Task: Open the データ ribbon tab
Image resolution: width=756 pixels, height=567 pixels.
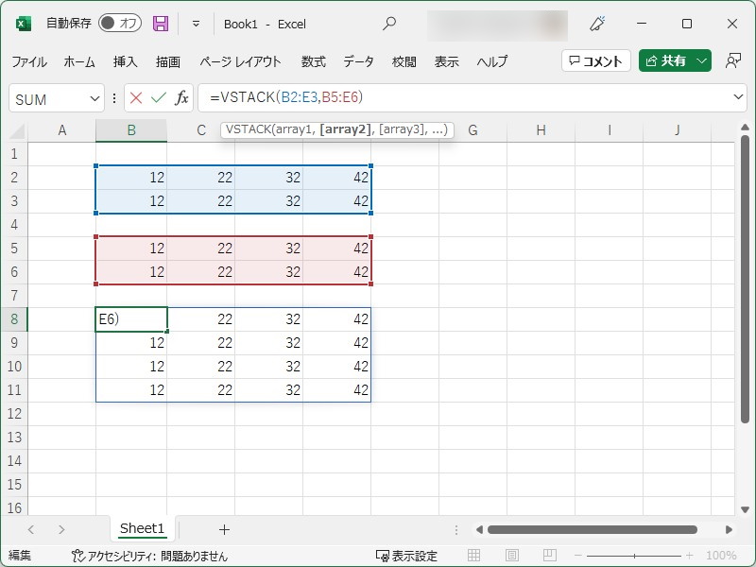Action: pos(359,61)
